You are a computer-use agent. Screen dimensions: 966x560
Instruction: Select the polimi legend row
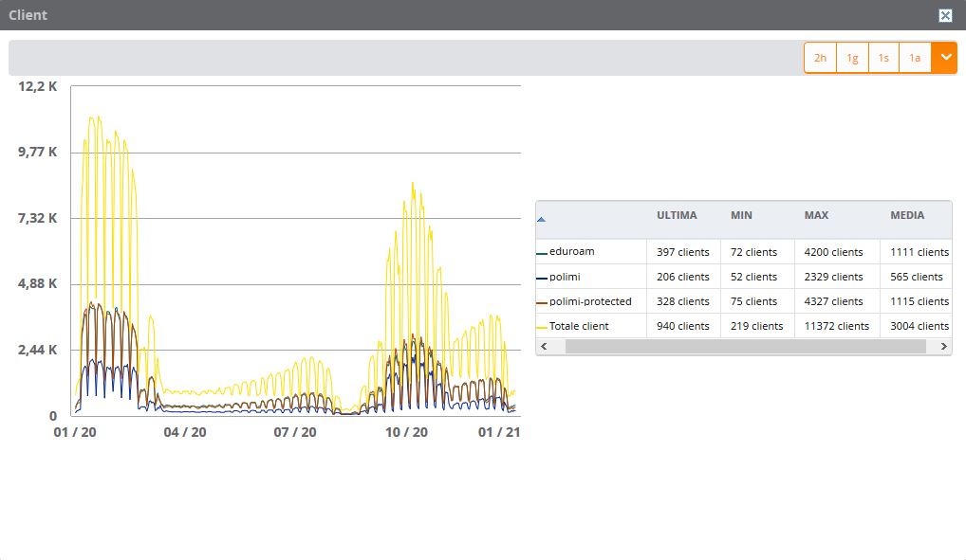tap(744, 277)
